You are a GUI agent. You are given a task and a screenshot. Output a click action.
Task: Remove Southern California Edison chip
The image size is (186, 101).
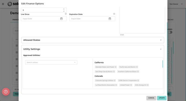point(138,71)
